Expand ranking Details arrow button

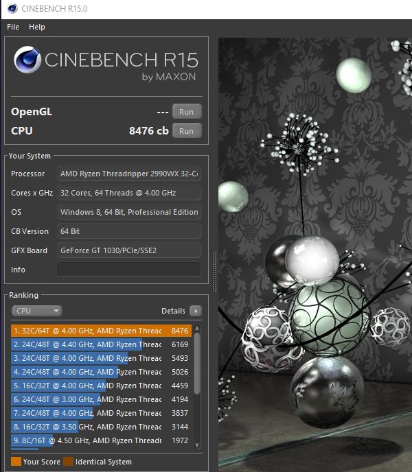[x=196, y=311]
